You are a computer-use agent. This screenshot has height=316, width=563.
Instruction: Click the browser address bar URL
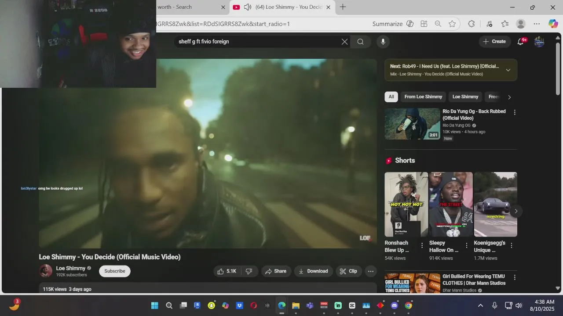(223, 24)
